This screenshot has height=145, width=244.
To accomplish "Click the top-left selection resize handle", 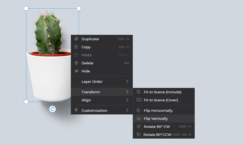I will click(26, 8).
